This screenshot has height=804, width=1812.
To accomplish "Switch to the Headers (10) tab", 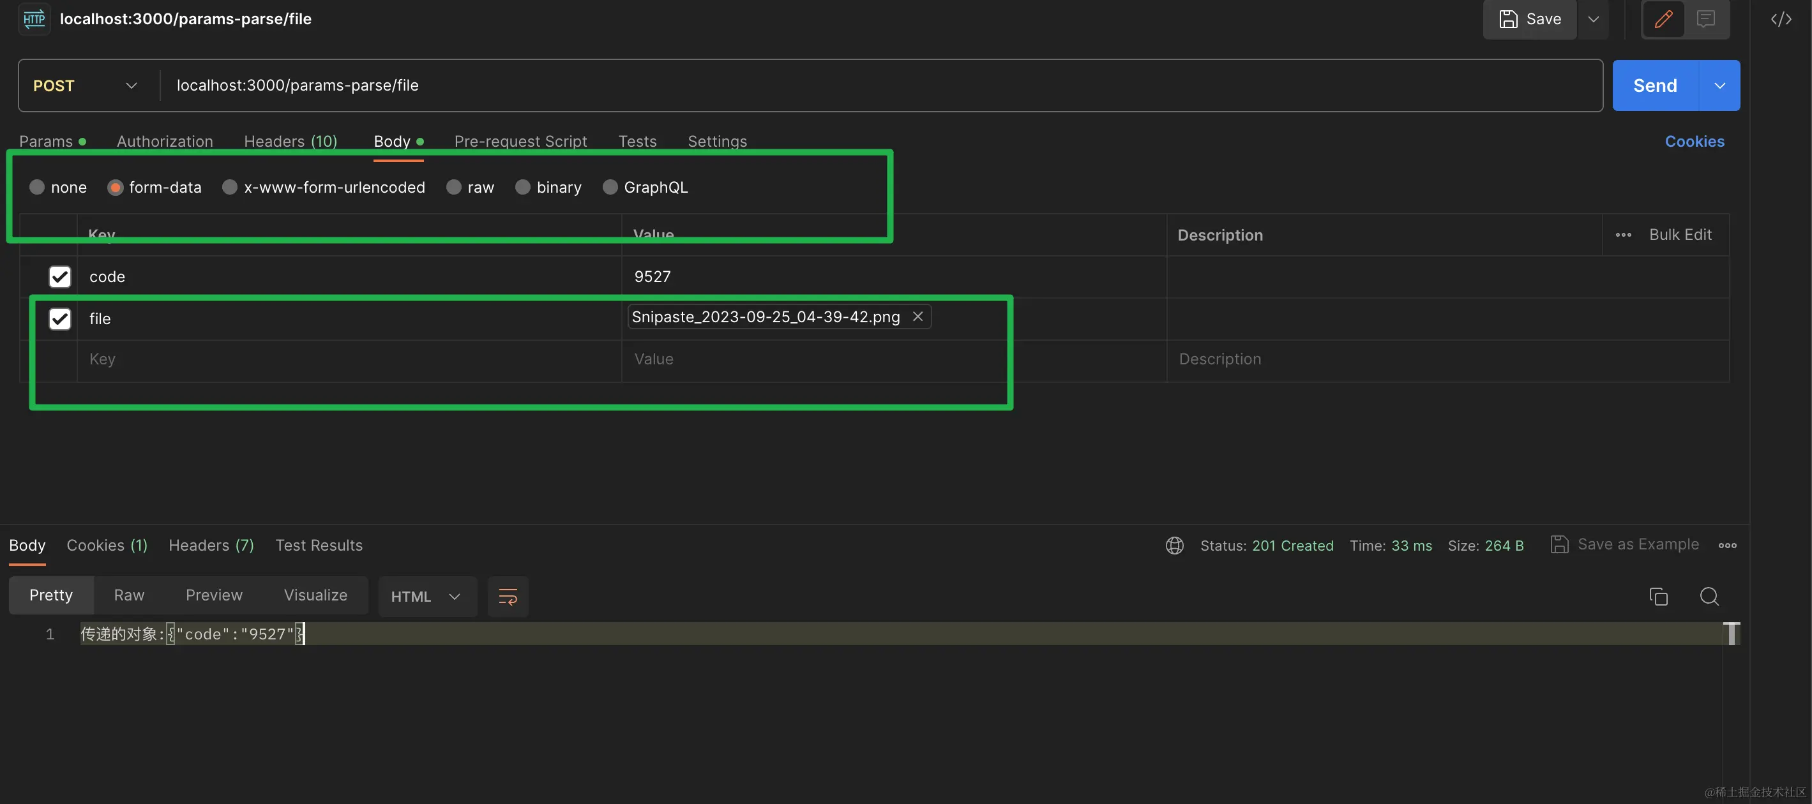I will pyautogui.click(x=290, y=141).
